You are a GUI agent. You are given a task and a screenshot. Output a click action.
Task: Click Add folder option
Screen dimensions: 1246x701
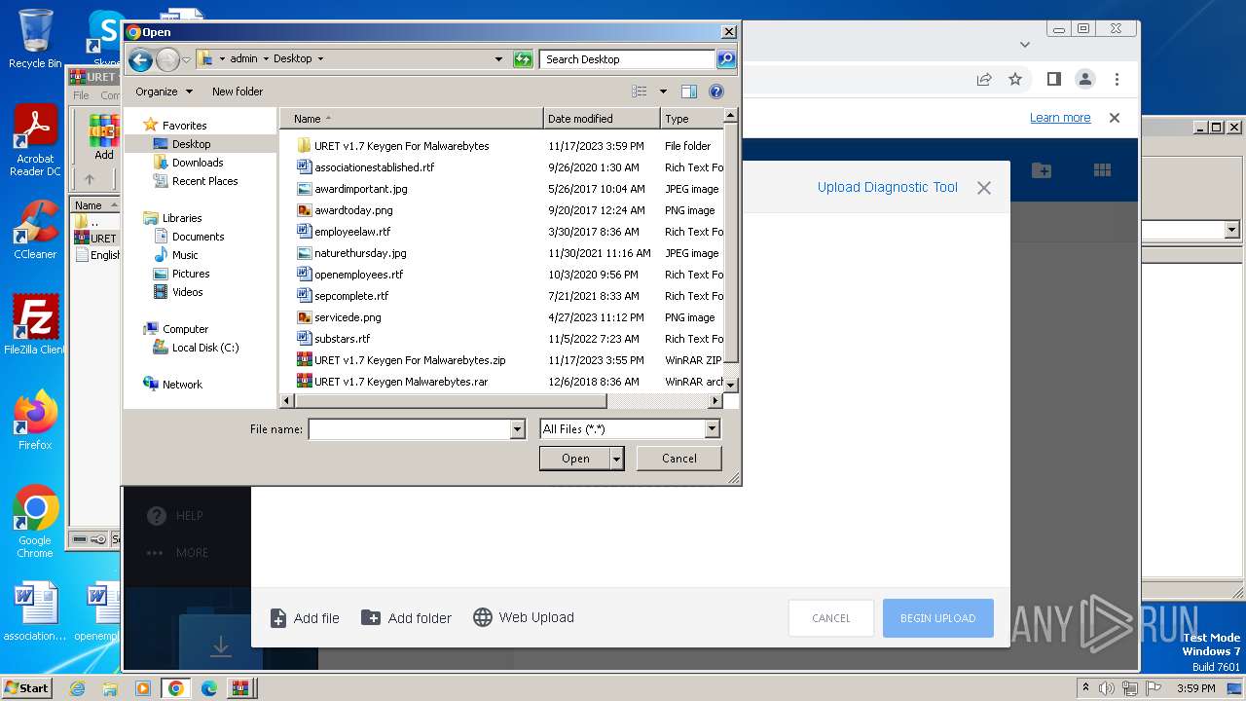[406, 618]
